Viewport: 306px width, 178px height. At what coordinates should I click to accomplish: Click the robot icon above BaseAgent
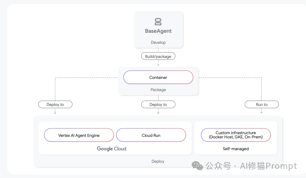click(x=158, y=22)
